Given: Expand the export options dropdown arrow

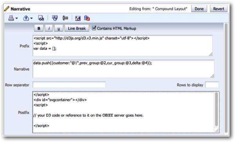Looking at the screenshot, I should pos(31,18).
